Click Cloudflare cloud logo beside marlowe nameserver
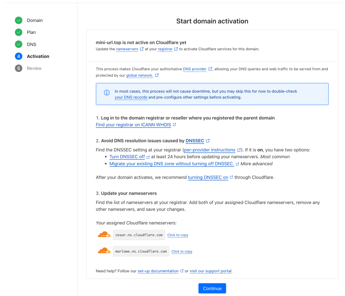 click(x=104, y=251)
